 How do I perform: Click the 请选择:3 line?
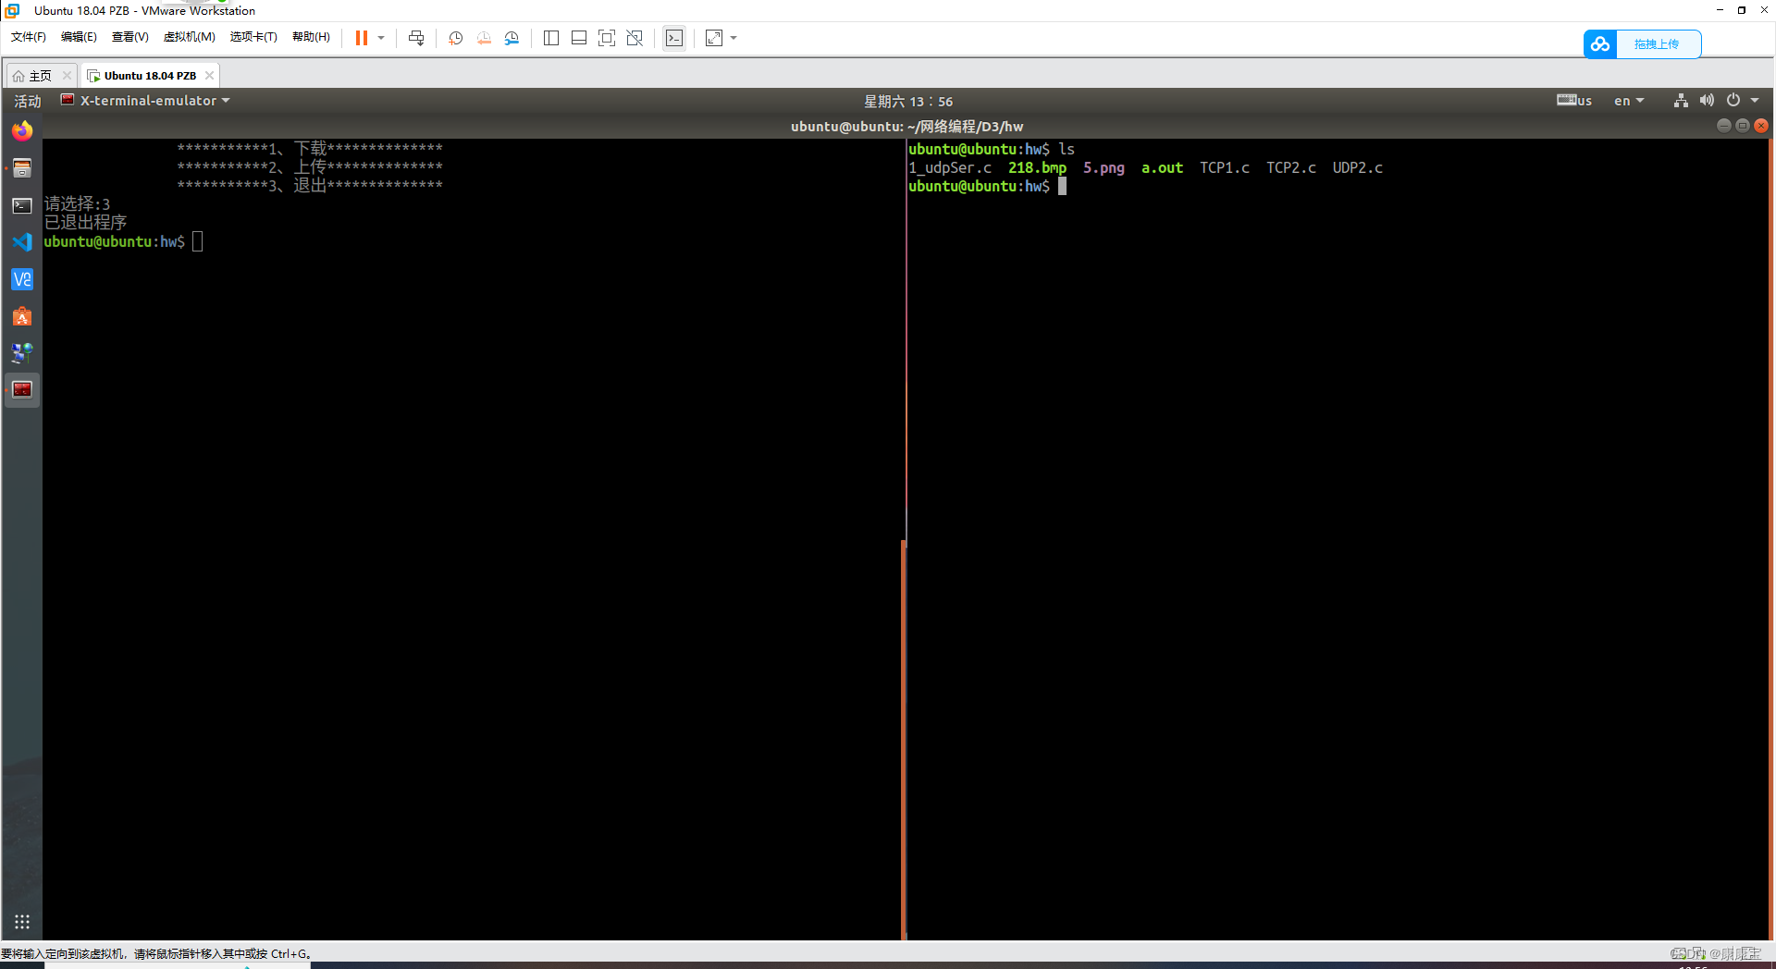tap(78, 204)
